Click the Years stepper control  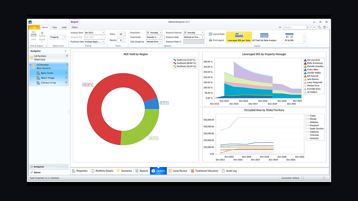124,34
